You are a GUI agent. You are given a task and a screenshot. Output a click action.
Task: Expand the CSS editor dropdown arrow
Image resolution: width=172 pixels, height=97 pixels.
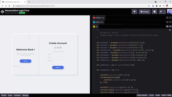click(x=170, y=22)
